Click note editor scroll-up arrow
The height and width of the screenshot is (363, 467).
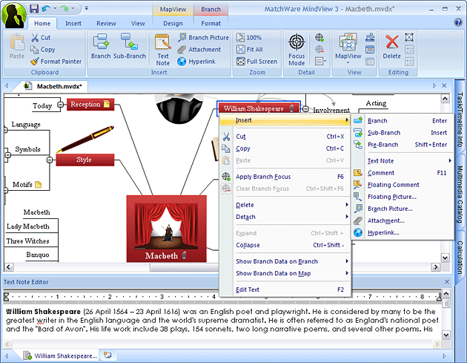pos(446,293)
